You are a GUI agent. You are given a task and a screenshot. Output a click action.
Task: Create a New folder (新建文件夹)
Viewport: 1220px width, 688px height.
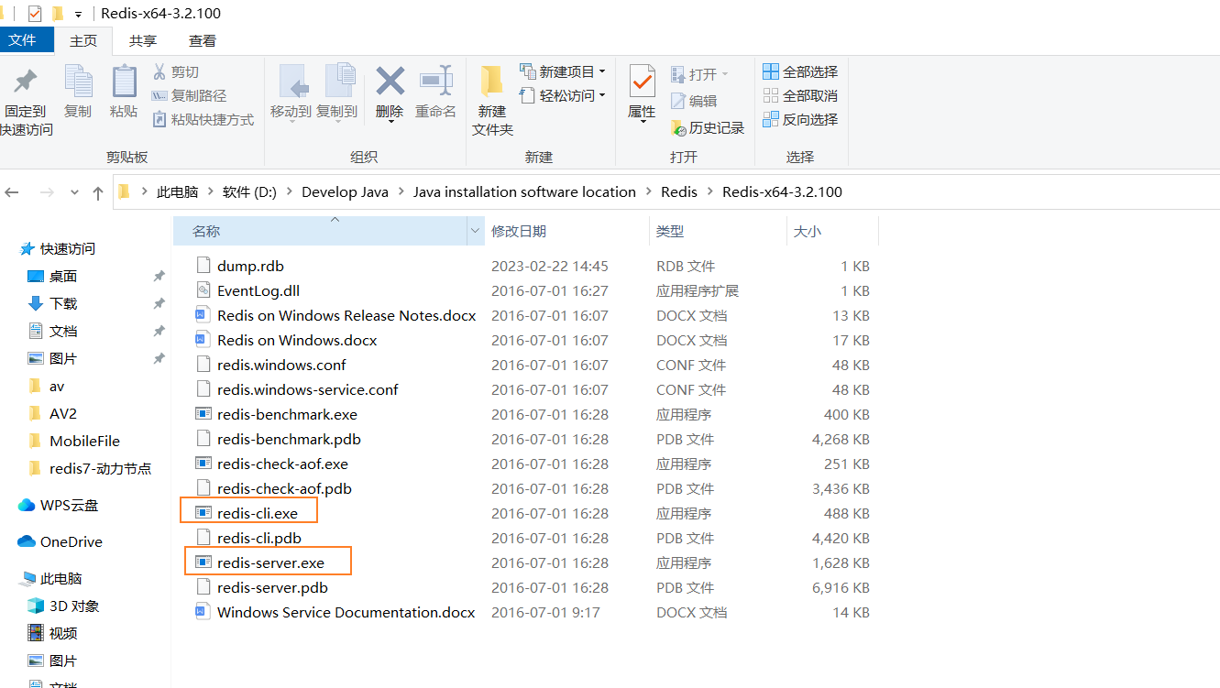point(492,101)
